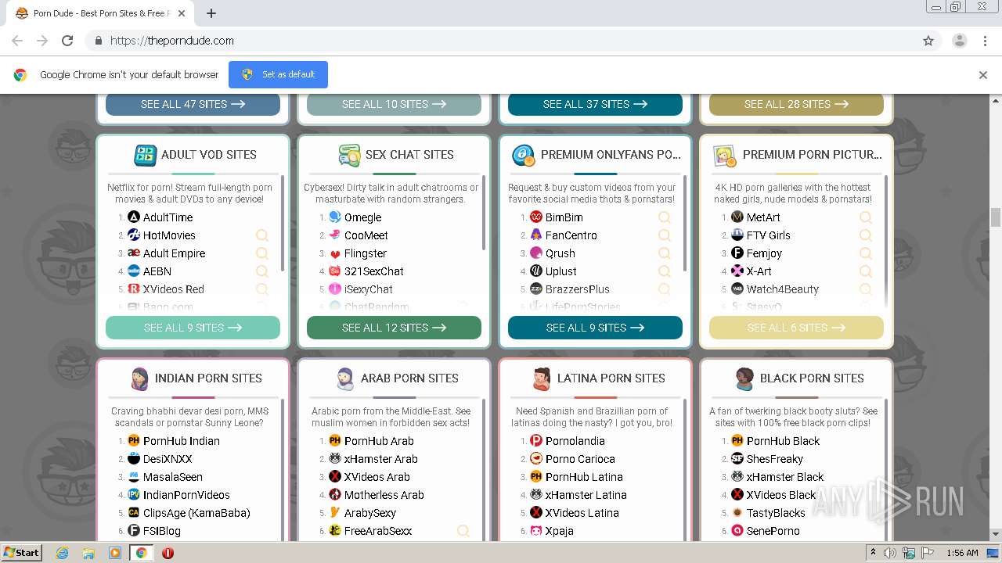The width and height of the screenshot is (1002, 563).
Task: Open the BLACK PORN SITES heading
Action: pyautogui.click(x=812, y=378)
